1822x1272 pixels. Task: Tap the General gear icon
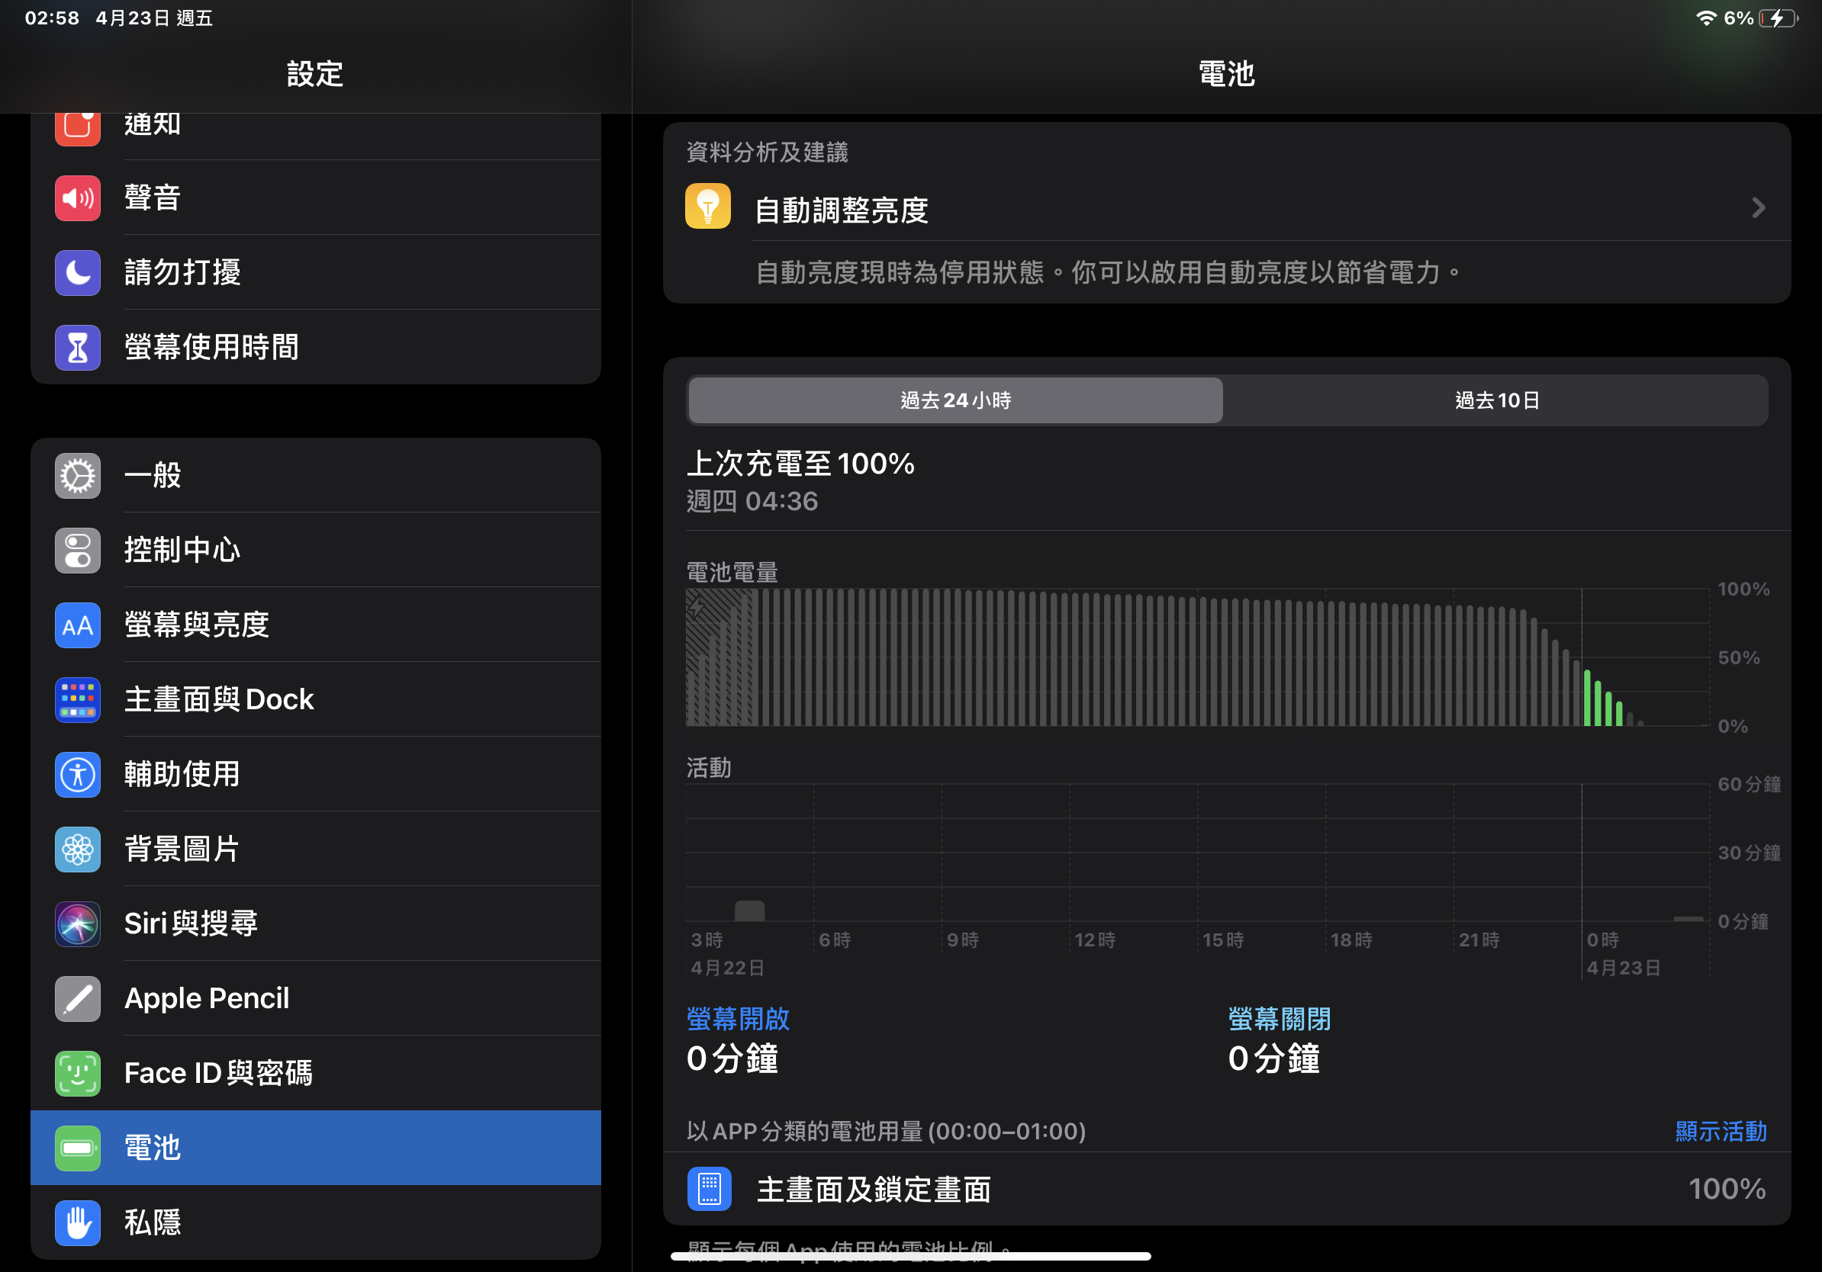77,476
